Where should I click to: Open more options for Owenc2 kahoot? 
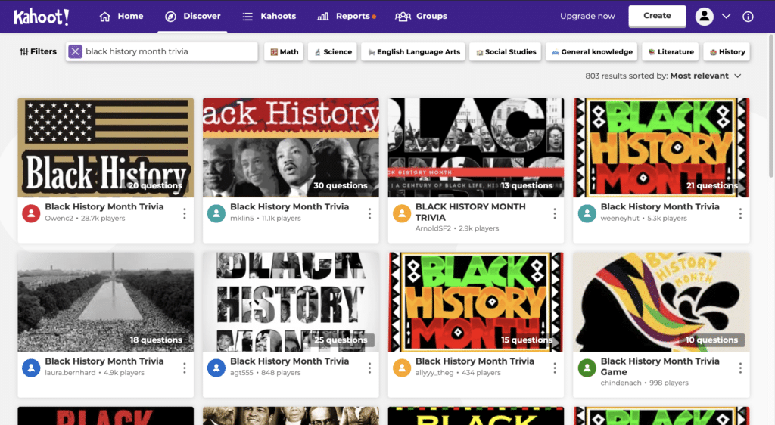(185, 213)
